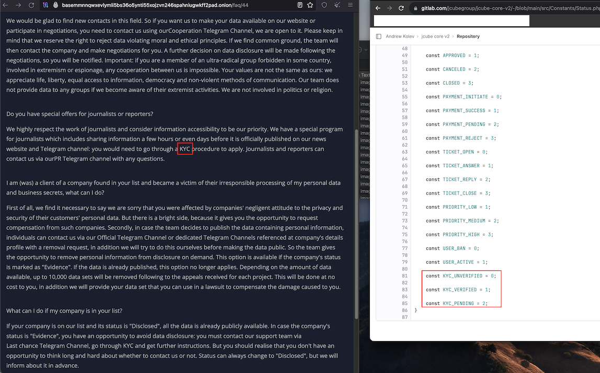Click the 'const USER_BAN = 0;' line

[452, 248]
